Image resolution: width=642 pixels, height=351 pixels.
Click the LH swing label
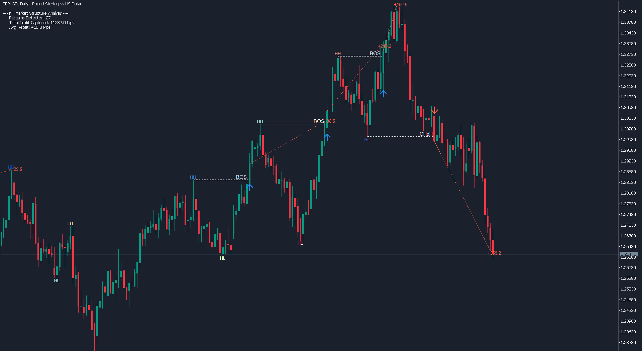coord(70,223)
